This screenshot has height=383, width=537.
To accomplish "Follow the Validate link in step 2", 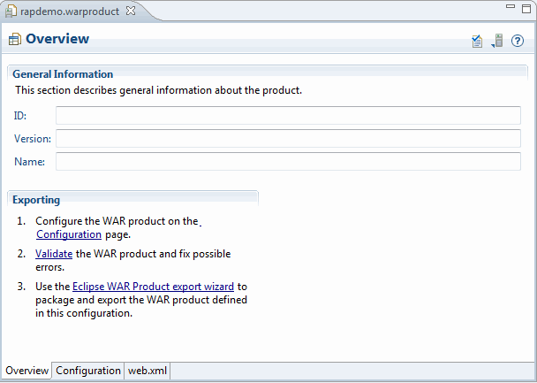I will click(x=54, y=254).
